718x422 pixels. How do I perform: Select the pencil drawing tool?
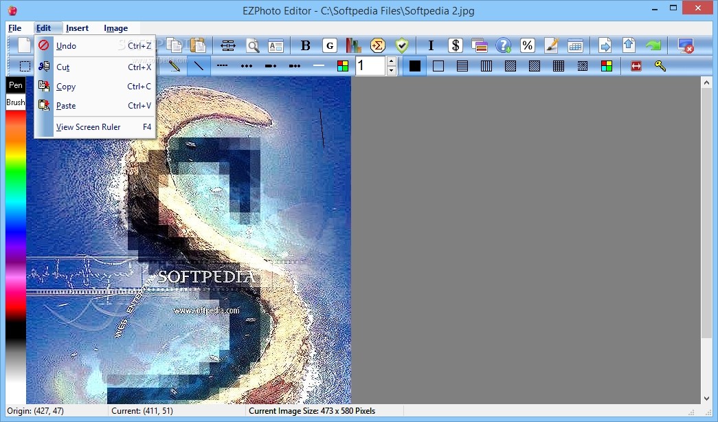(x=175, y=66)
